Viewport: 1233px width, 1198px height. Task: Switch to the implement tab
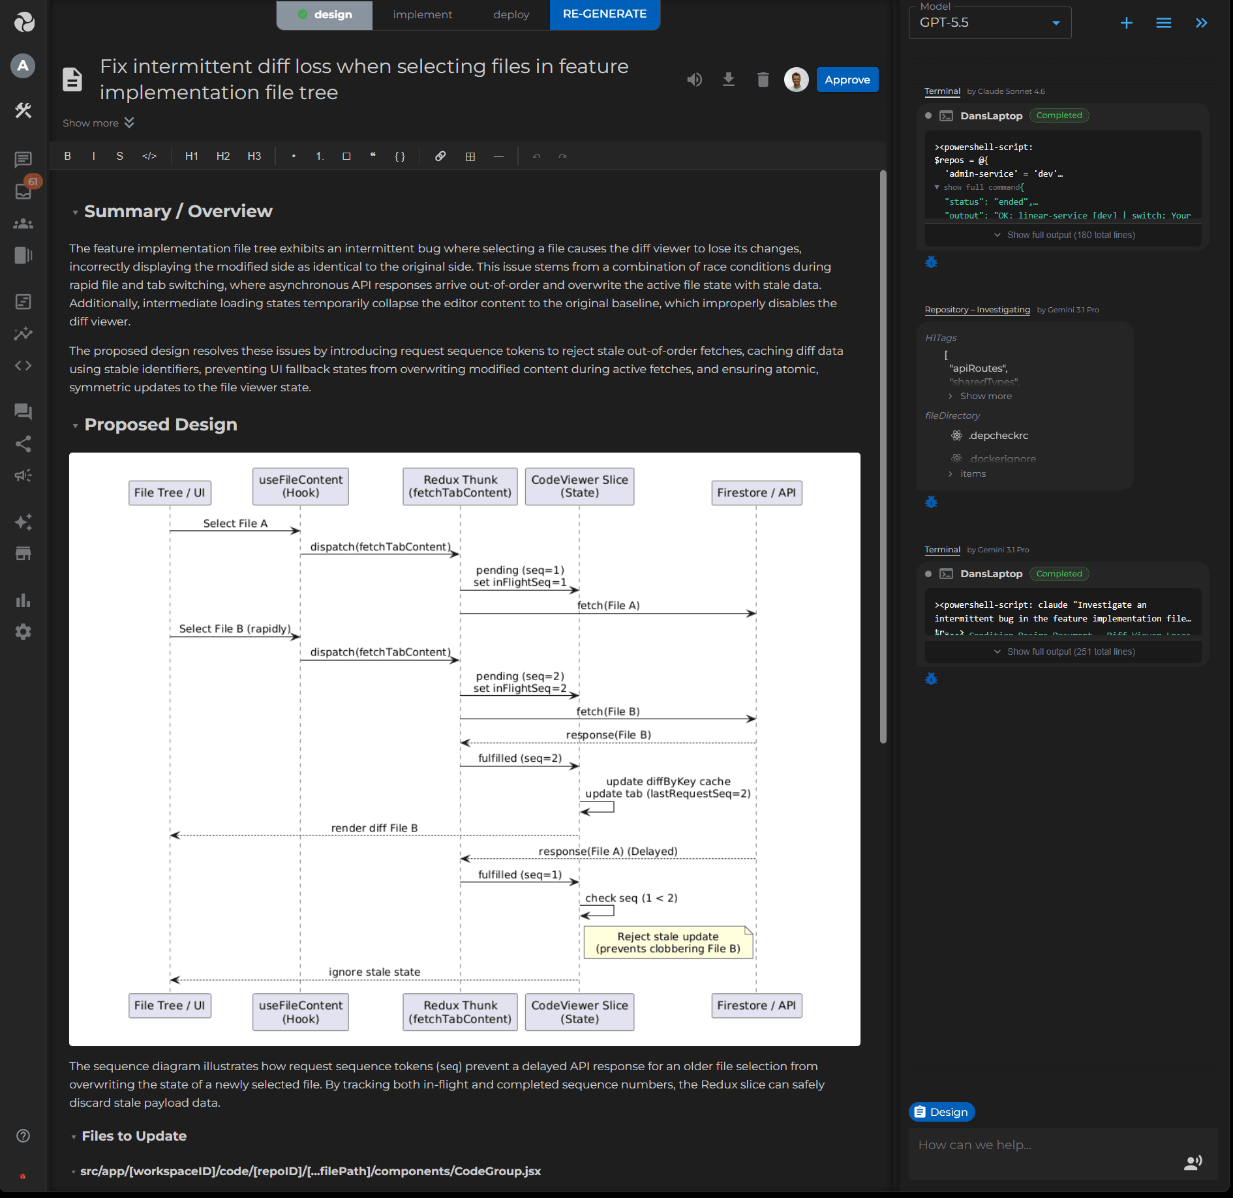(x=423, y=14)
